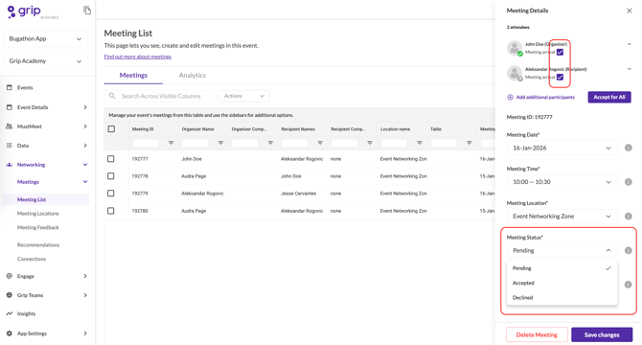Screen dimensions: 642x345
Task: Open the Recipient Names column filter icon
Action: (320, 143)
